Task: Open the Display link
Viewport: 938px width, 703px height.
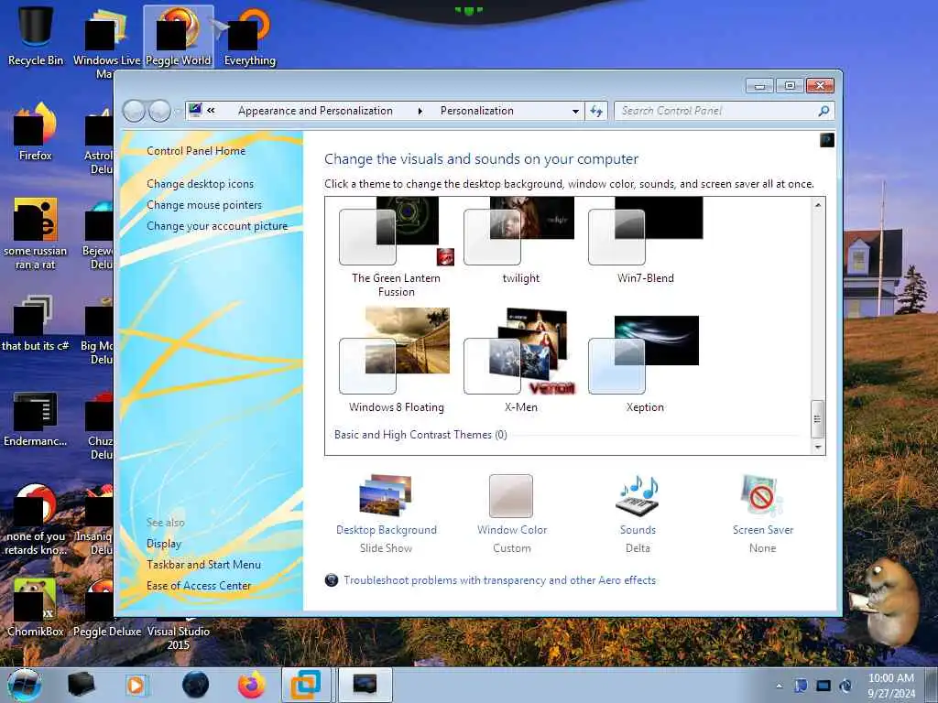Action: [x=164, y=544]
